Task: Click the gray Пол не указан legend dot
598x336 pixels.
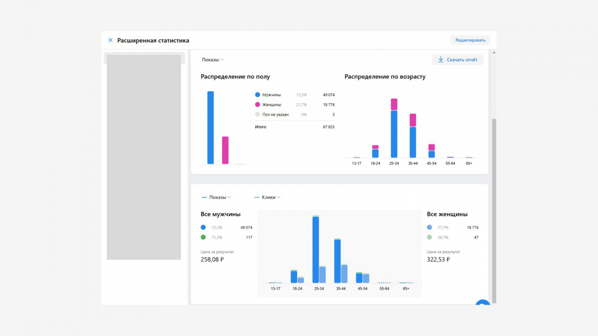Action: 258,115
